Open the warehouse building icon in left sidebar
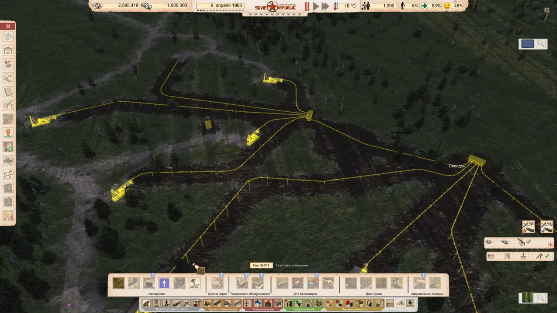This screenshot has height=313, width=557. pos(8,51)
